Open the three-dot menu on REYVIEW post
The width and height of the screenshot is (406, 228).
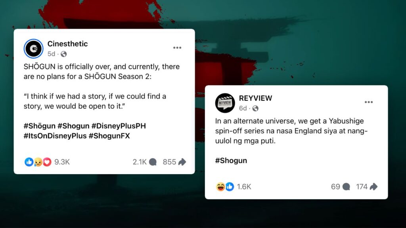click(369, 102)
